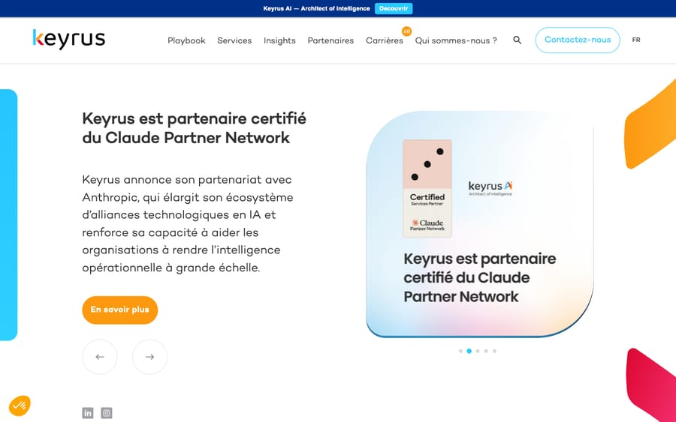Open the LinkedIn social icon
Image resolution: width=676 pixels, height=422 pixels.
click(88, 413)
